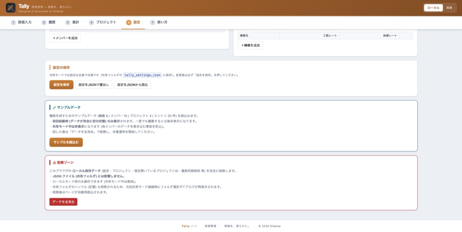Open the 履歴 tab
Screen dimensions: 462x232
[49, 23]
